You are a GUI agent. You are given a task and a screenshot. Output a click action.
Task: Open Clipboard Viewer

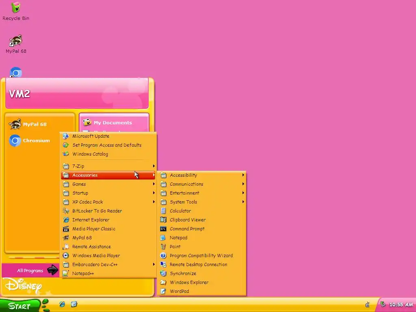[x=201, y=220]
